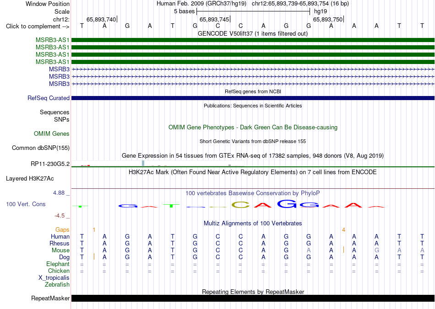Viewport: 435px width, 309px height.
Task: Click the chr12:65,893,739-65,893,754 (16 bp) position text
Action: click(x=300, y=4)
